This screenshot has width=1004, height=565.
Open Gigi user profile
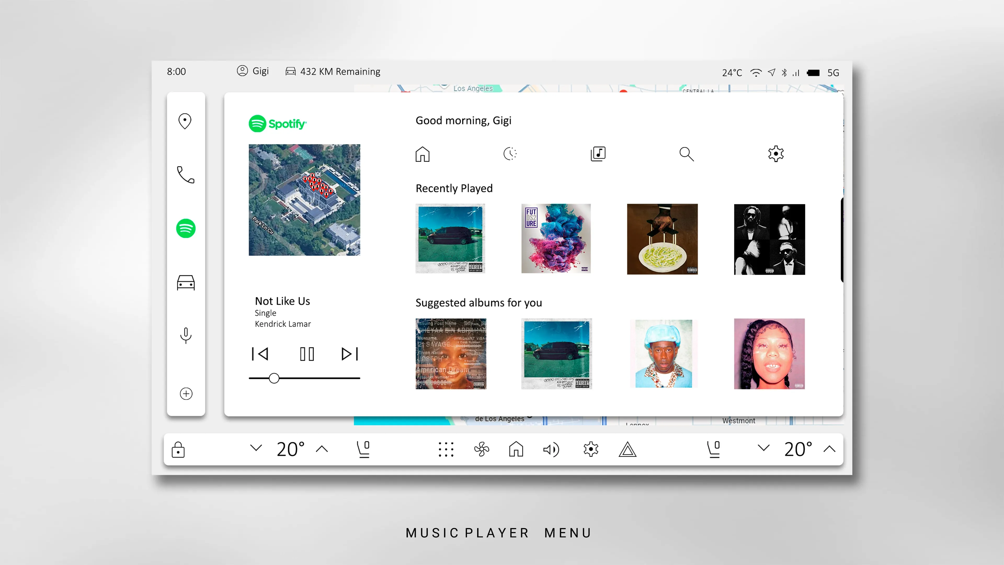(253, 71)
